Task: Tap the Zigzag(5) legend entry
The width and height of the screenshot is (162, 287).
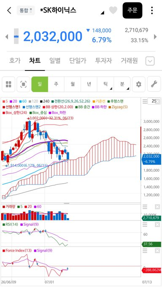Action: 119,107
